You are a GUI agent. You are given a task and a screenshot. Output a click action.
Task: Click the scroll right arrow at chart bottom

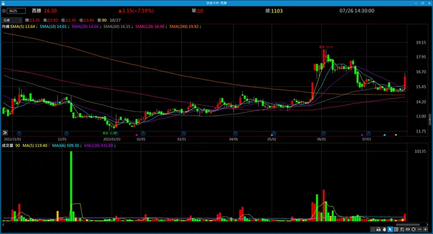(427, 225)
